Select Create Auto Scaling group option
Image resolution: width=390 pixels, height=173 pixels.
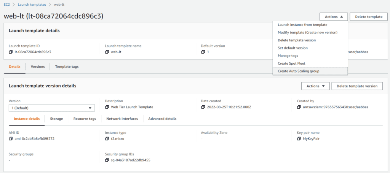click(310, 71)
